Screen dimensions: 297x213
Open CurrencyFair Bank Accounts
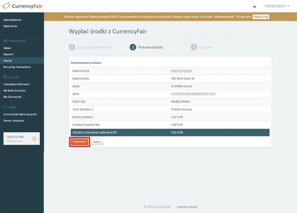(x=20, y=114)
